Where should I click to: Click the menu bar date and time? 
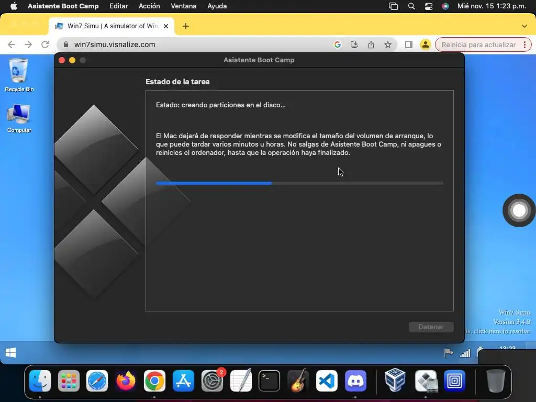tap(492, 6)
